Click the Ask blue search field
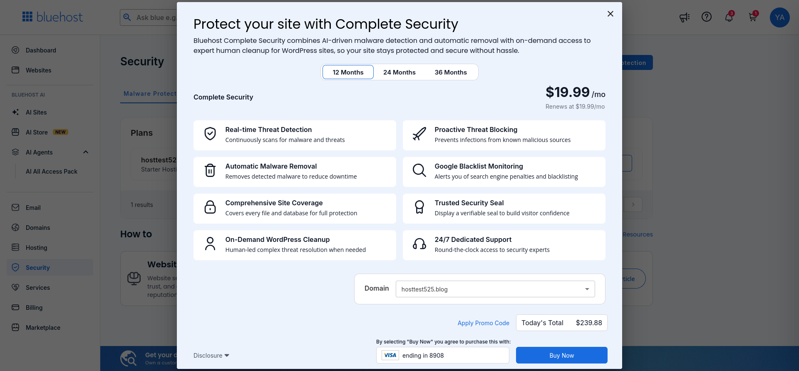The width and height of the screenshot is (799, 371). coord(149,17)
